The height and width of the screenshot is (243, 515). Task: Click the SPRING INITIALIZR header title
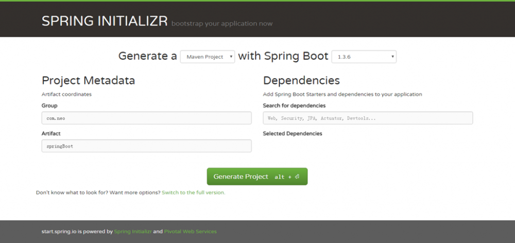[105, 21]
